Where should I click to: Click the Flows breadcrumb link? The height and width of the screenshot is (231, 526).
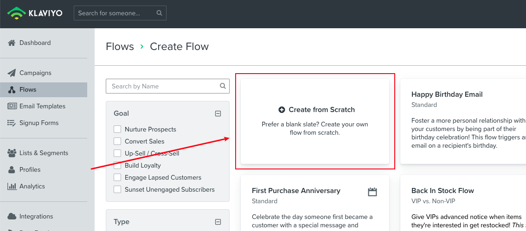coord(120,47)
